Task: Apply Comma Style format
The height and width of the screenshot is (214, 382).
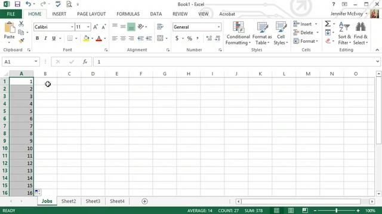Action: pos(198,38)
